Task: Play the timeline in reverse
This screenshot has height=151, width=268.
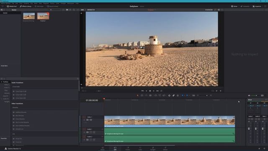Action: tap(146, 91)
